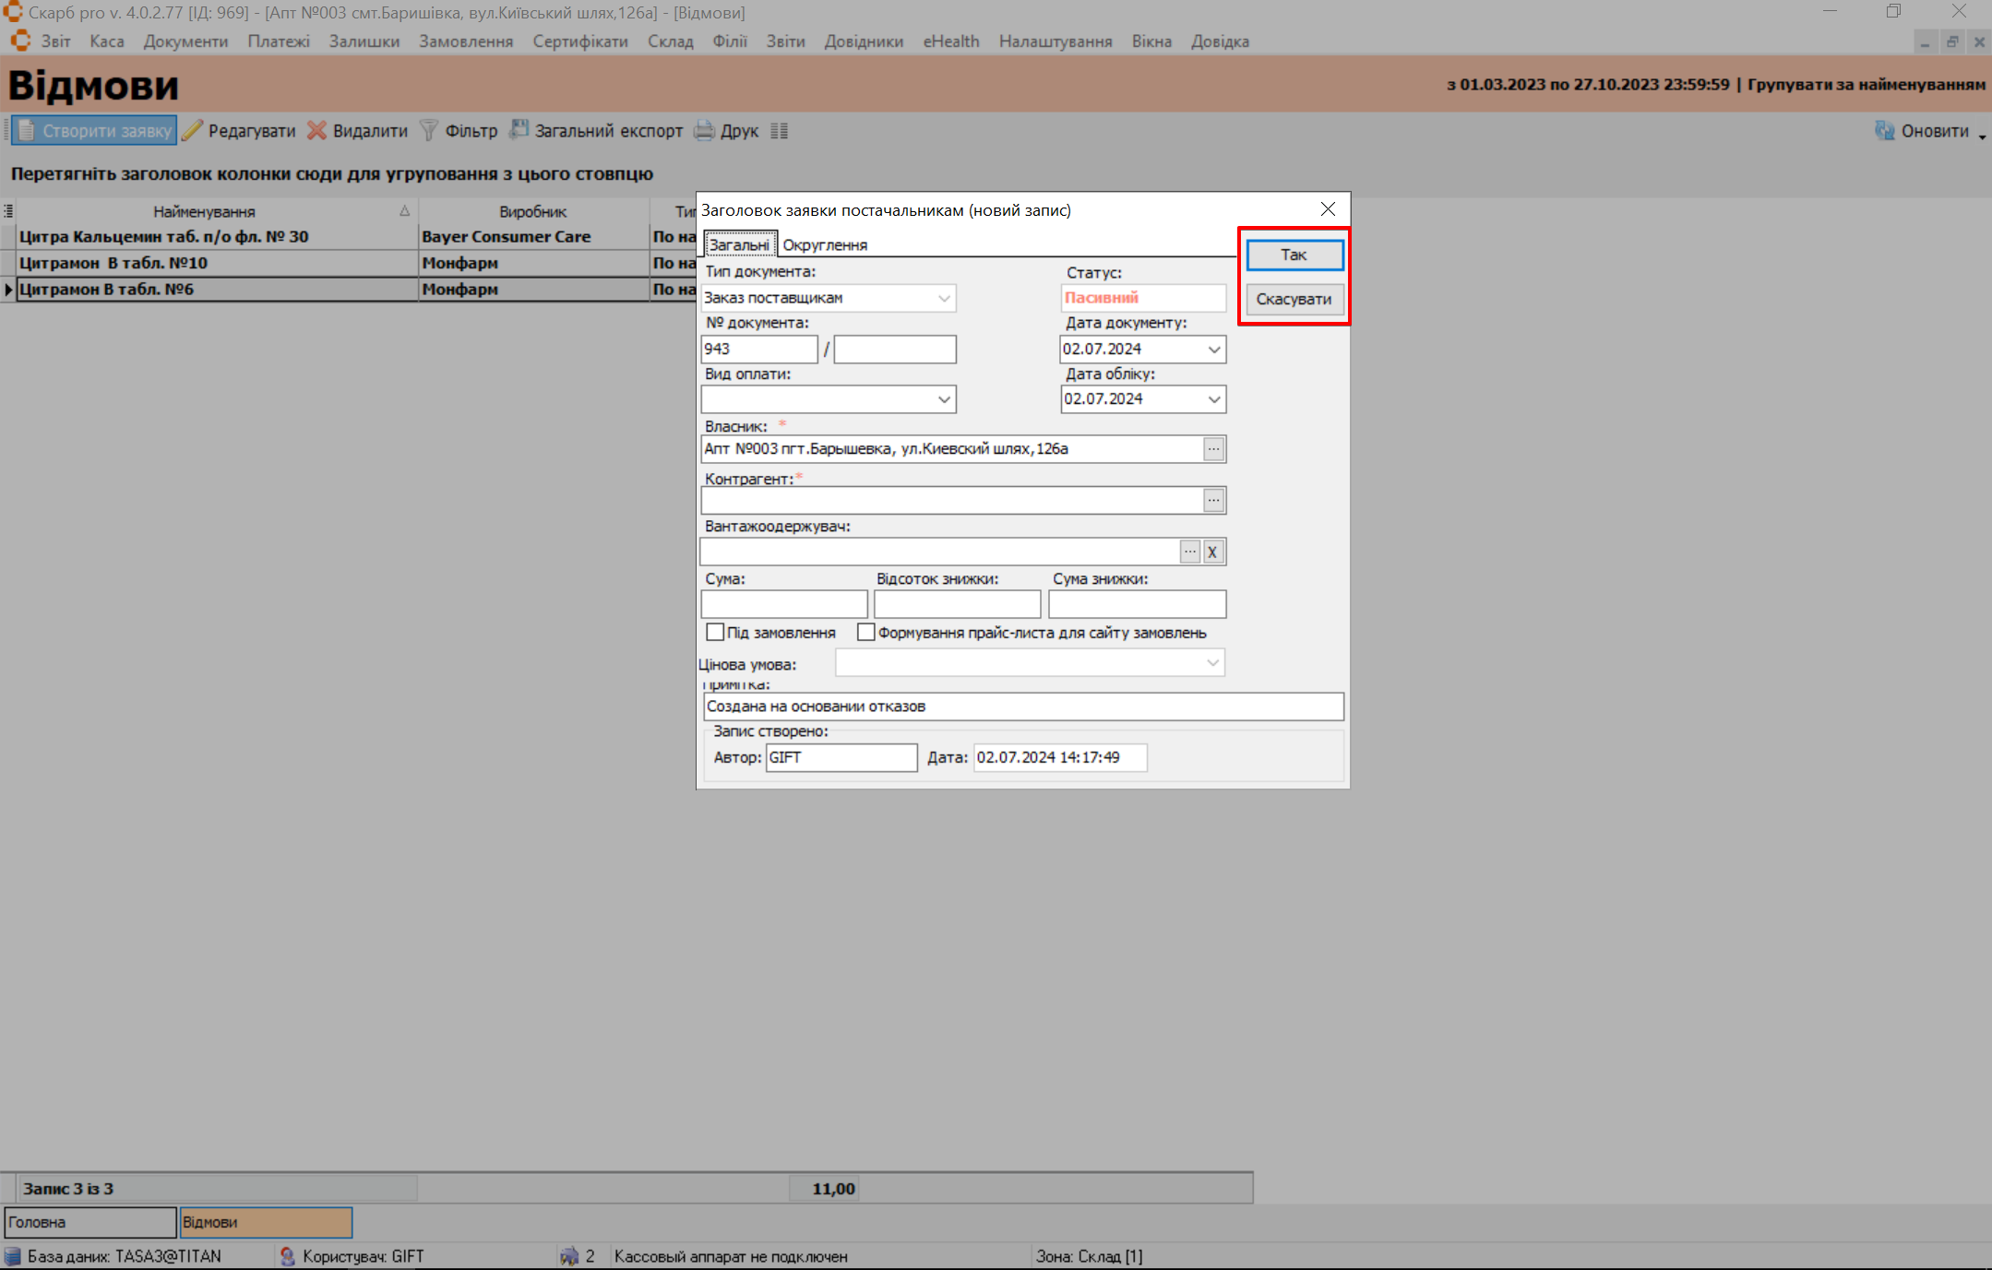
Task: Open the Дата документу date dropdown
Action: click(x=1213, y=350)
